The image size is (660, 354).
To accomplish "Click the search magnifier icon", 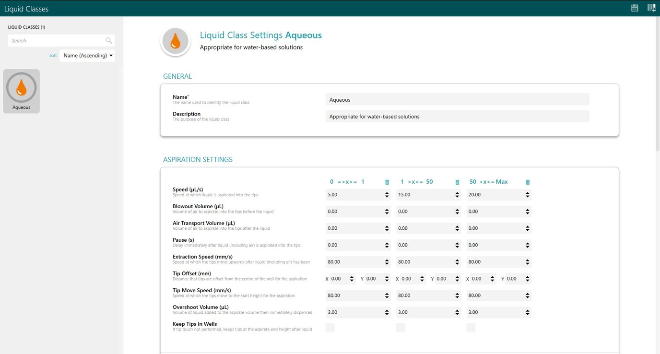I will coord(109,41).
